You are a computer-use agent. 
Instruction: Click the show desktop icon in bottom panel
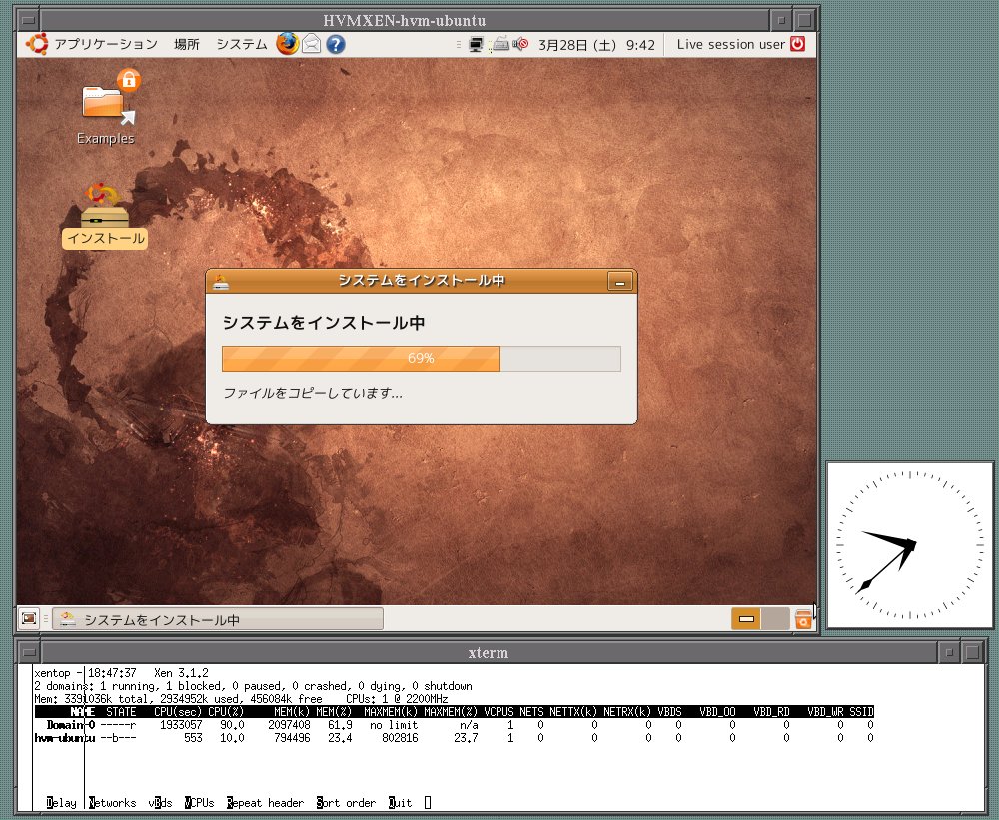30,619
